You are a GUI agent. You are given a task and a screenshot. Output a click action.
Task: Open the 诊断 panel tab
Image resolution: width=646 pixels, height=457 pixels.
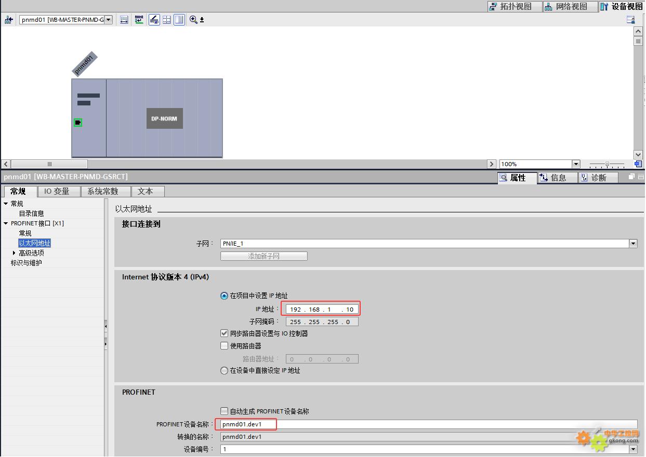click(598, 178)
